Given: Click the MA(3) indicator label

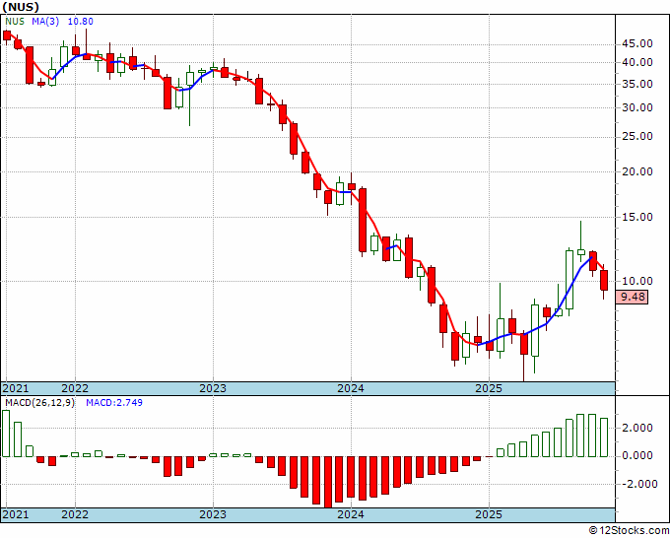Looking at the screenshot, I should coord(45,22).
